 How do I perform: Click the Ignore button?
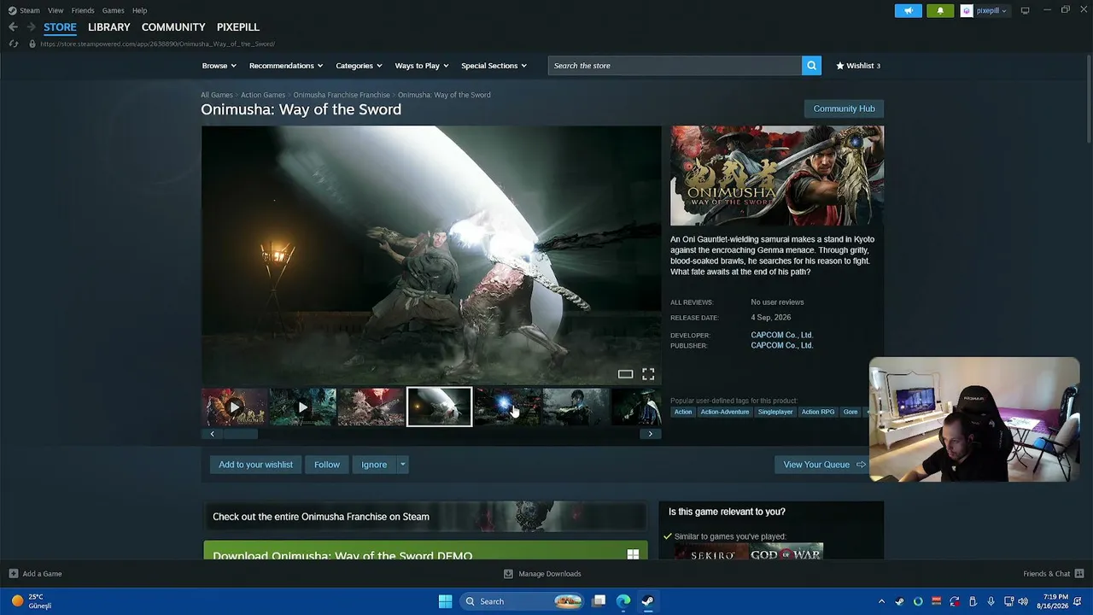(374, 465)
